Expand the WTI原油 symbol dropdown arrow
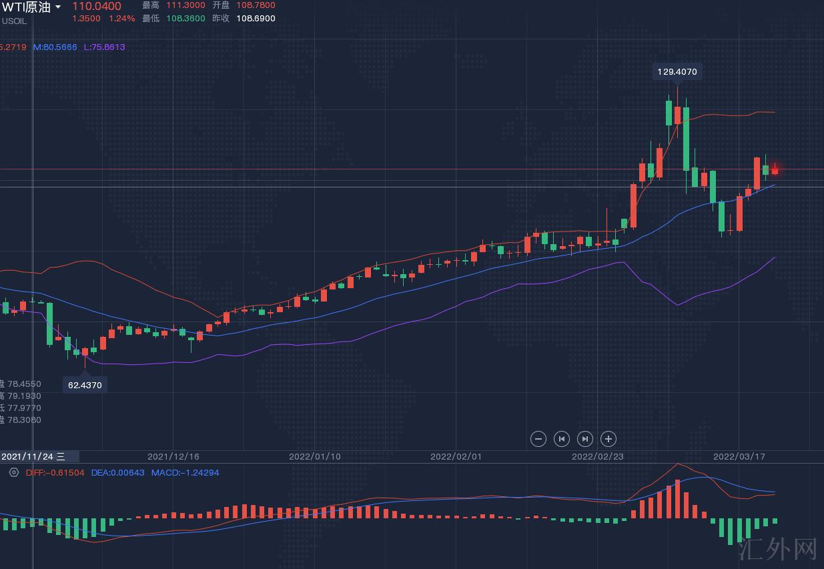 pyautogui.click(x=58, y=7)
